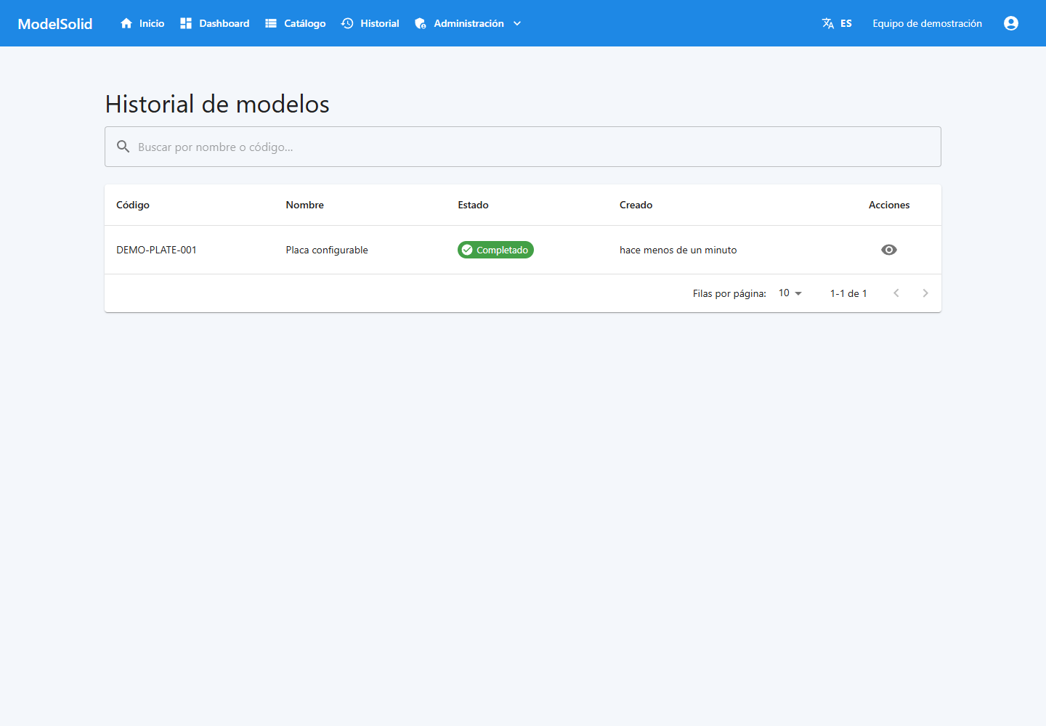Open rows per page dropdown showing 10

(790, 293)
